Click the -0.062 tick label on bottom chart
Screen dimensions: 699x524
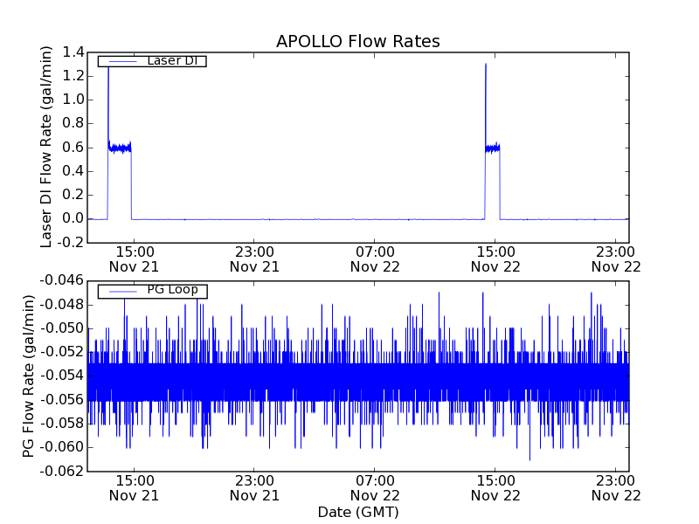pos(61,471)
